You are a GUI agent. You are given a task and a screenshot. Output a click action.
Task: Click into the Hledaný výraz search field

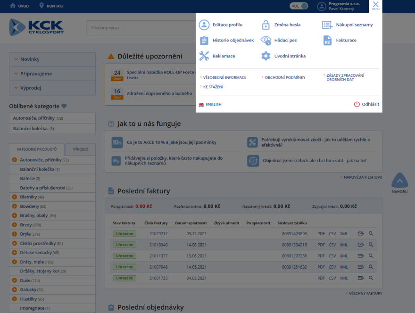point(141,28)
